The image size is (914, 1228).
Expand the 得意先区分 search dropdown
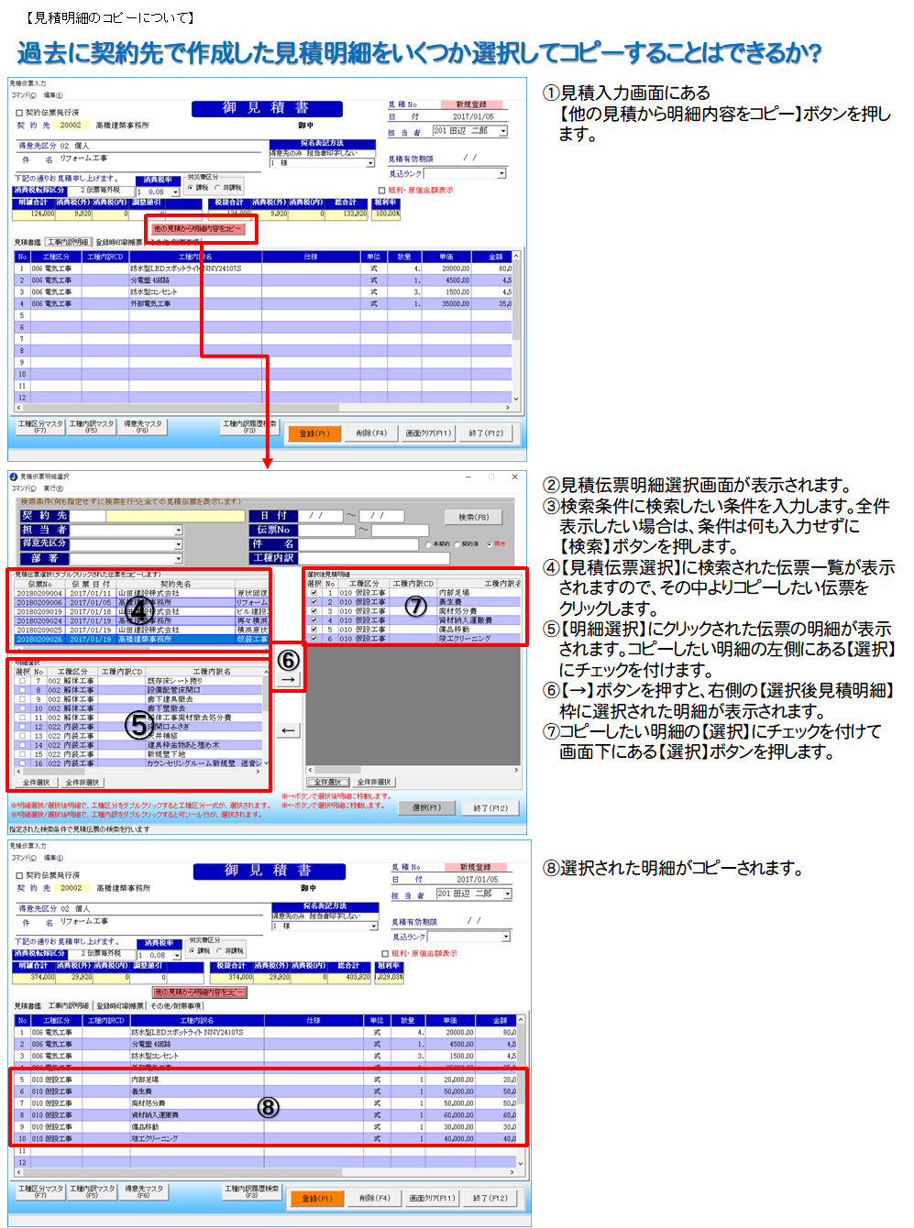coord(178,544)
